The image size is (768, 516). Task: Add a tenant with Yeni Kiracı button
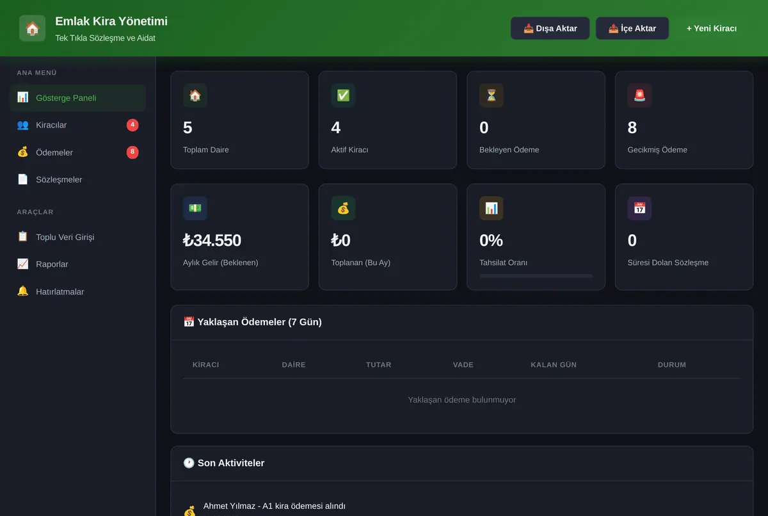pos(712,28)
